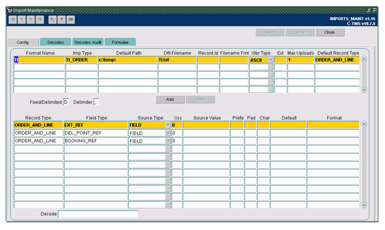The height and width of the screenshot is (230, 385).
Task: Click the Prefix field in EXT_REF row
Action: [x=237, y=125]
